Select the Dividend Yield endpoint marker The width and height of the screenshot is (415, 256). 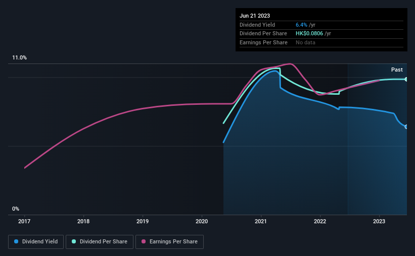click(406, 127)
